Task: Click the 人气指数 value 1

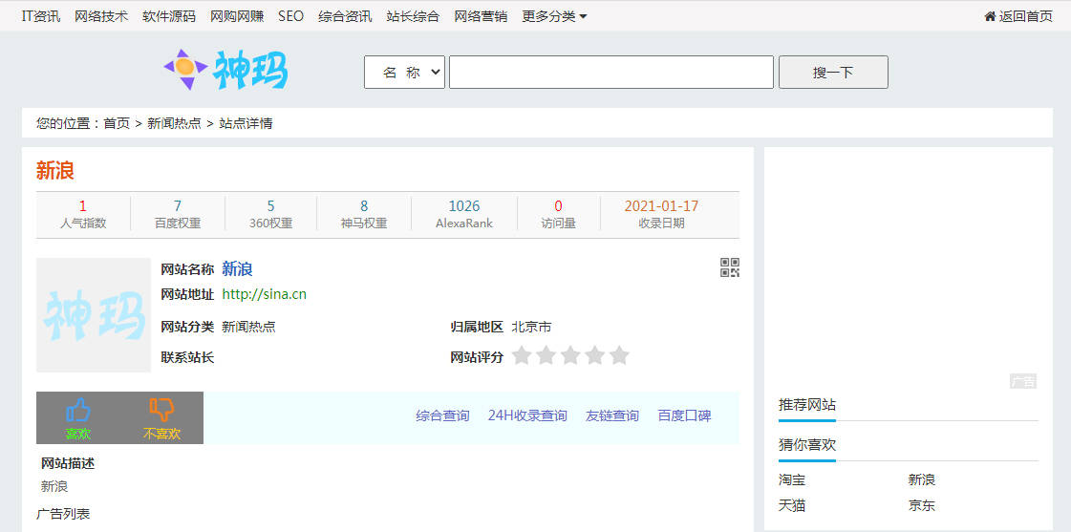Action: click(83, 206)
